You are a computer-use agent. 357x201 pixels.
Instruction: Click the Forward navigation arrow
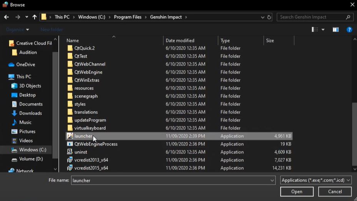18,17
